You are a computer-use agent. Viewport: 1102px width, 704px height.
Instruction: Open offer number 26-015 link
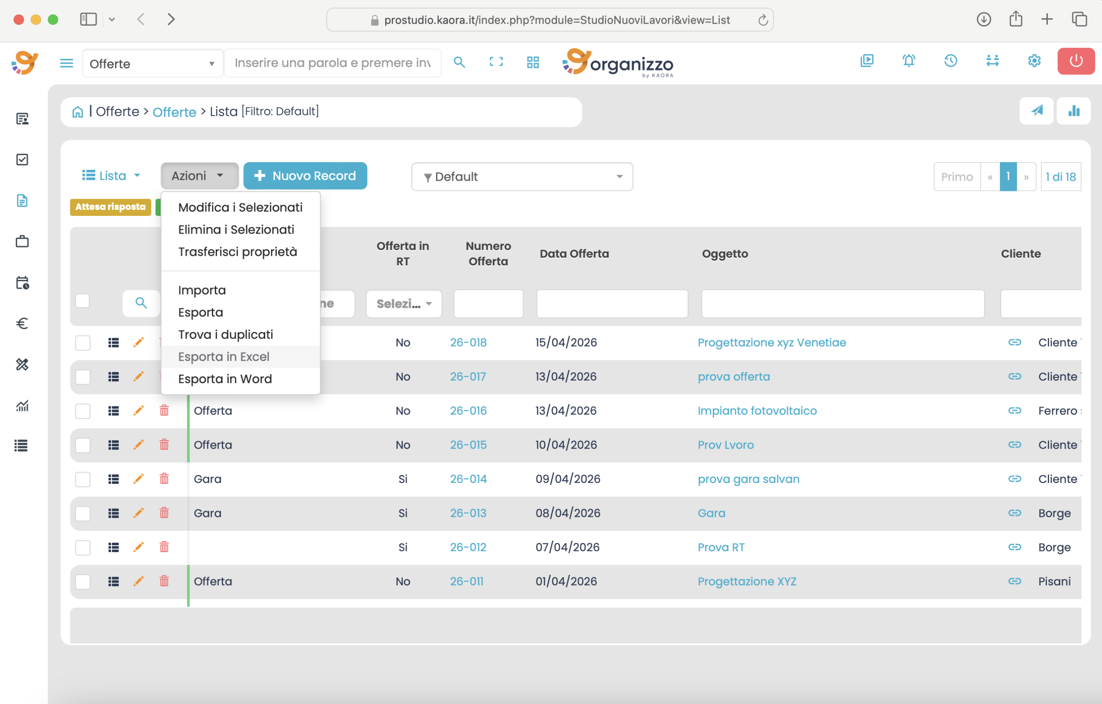[468, 445]
